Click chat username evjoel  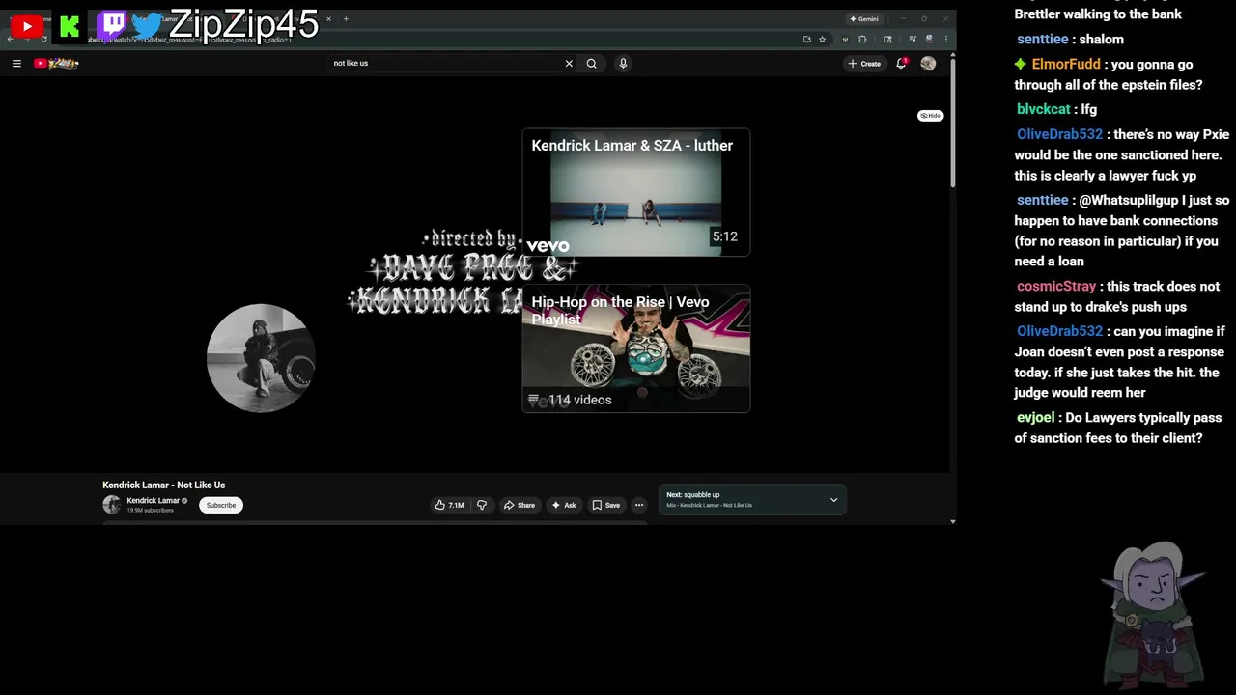tap(1035, 418)
